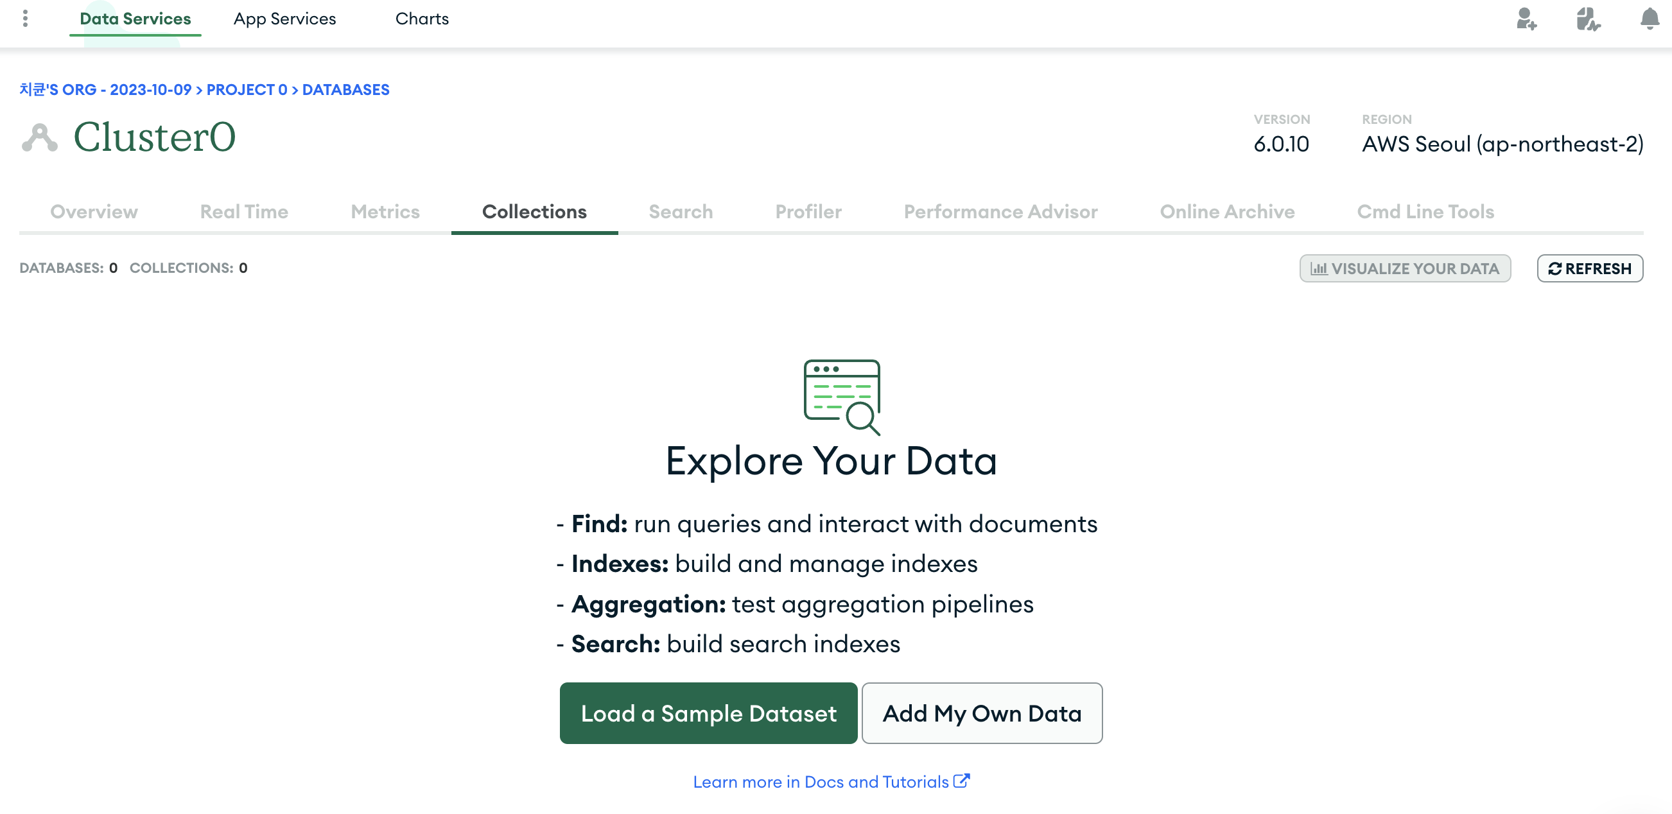Click the invite user icon
The height and width of the screenshot is (814, 1672).
click(x=1526, y=19)
